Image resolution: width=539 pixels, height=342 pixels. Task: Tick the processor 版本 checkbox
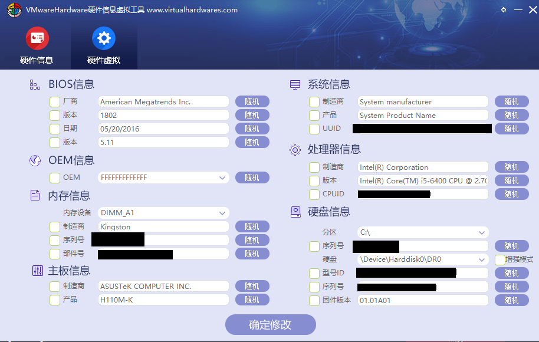[x=314, y=181]
